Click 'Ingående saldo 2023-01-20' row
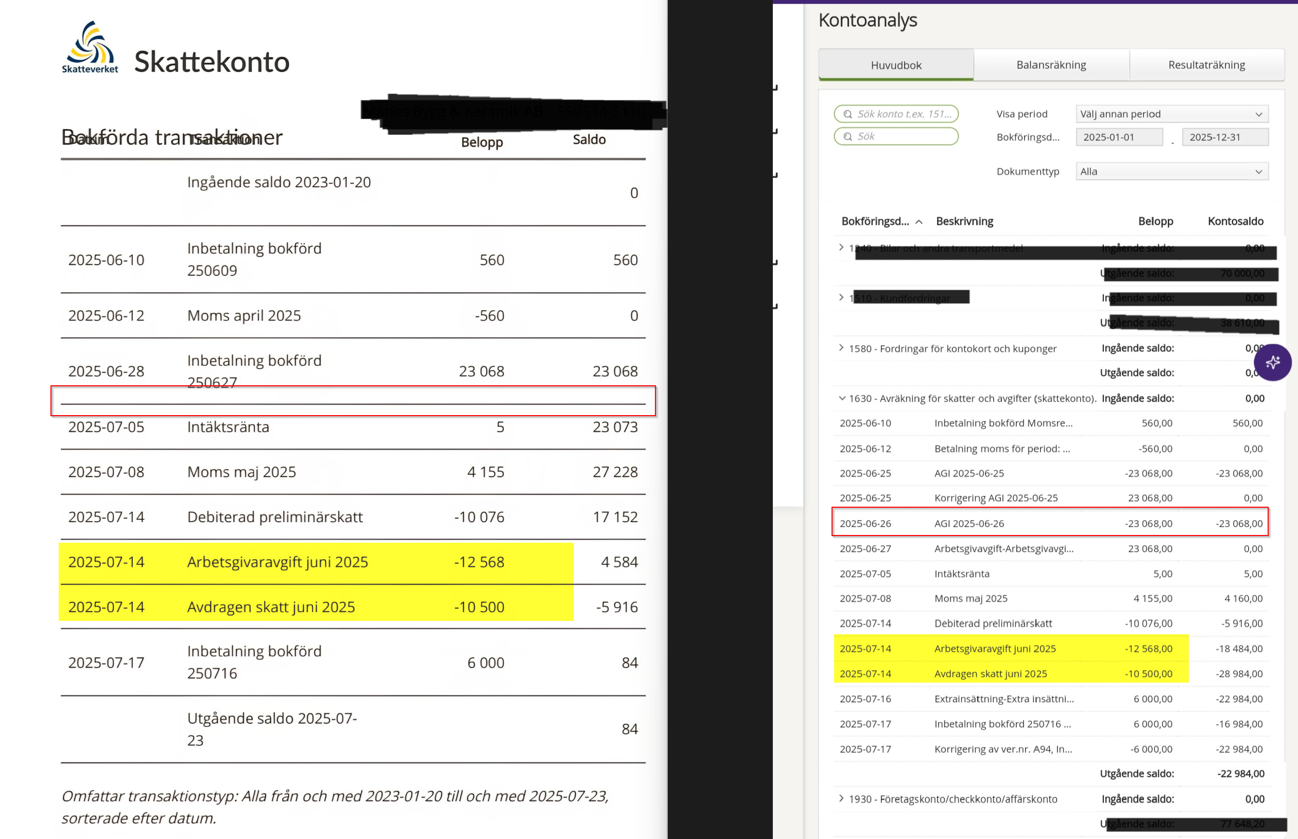Screen dimensions: 1298x839 [353, 193]
